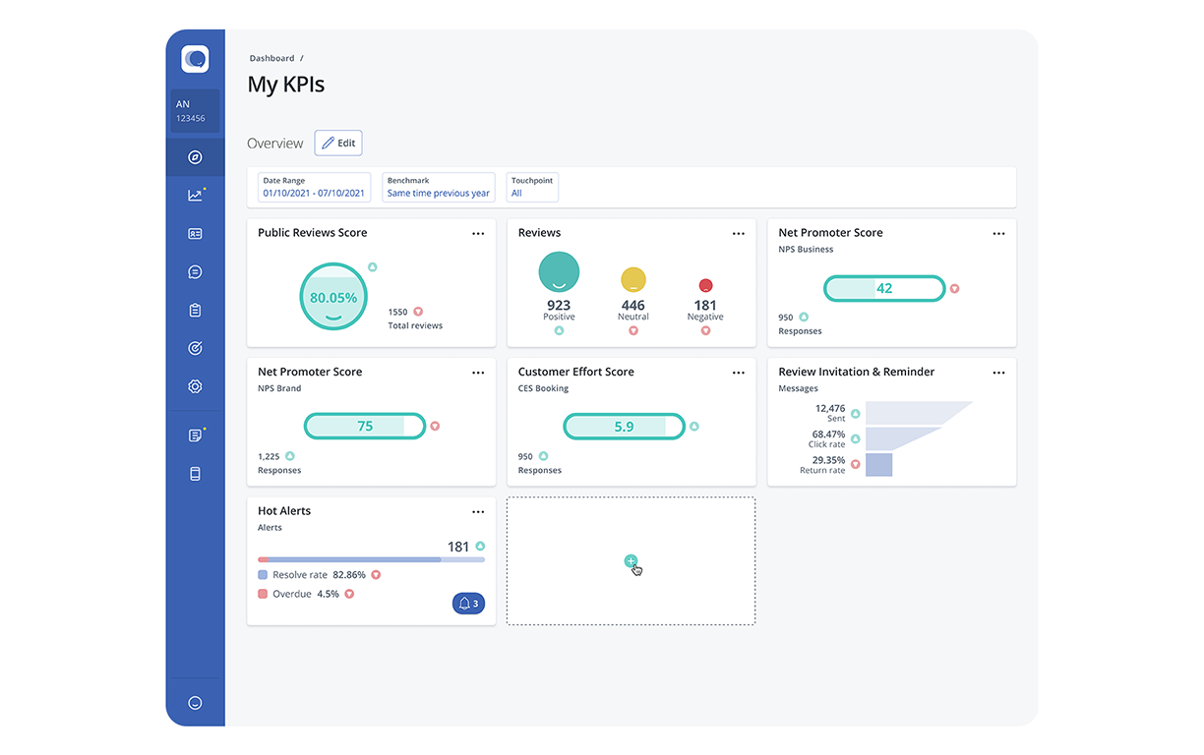Open the Dashboard compass icon in the sidebar
Viewport: 1204px width, 755px height.
(195, 156)
